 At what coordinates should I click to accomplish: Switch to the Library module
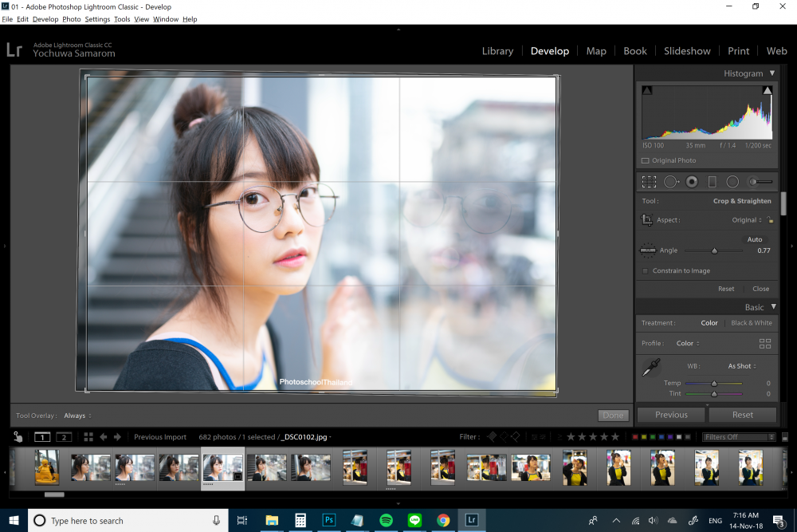pos(497,51)
